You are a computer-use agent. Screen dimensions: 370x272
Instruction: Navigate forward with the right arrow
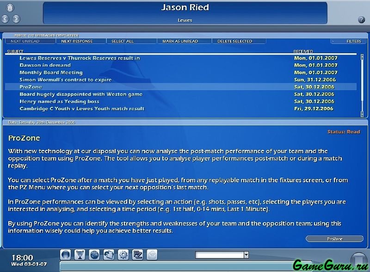pyautogui.click(x=16, y=19)
